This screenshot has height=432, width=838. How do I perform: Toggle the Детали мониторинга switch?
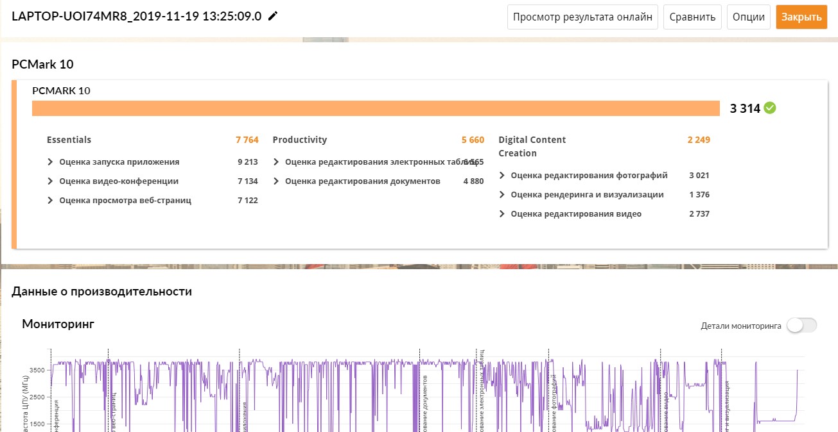tap(802, 326)
